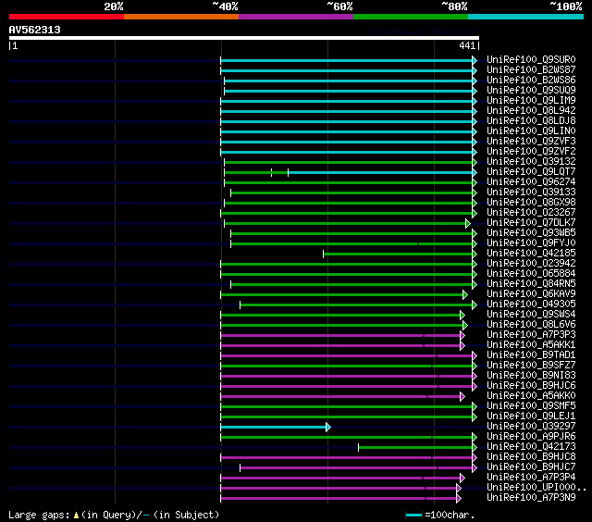Select the UniRef100_B9HJC8 label
This screenshot has height=522, width=592.
531,457
